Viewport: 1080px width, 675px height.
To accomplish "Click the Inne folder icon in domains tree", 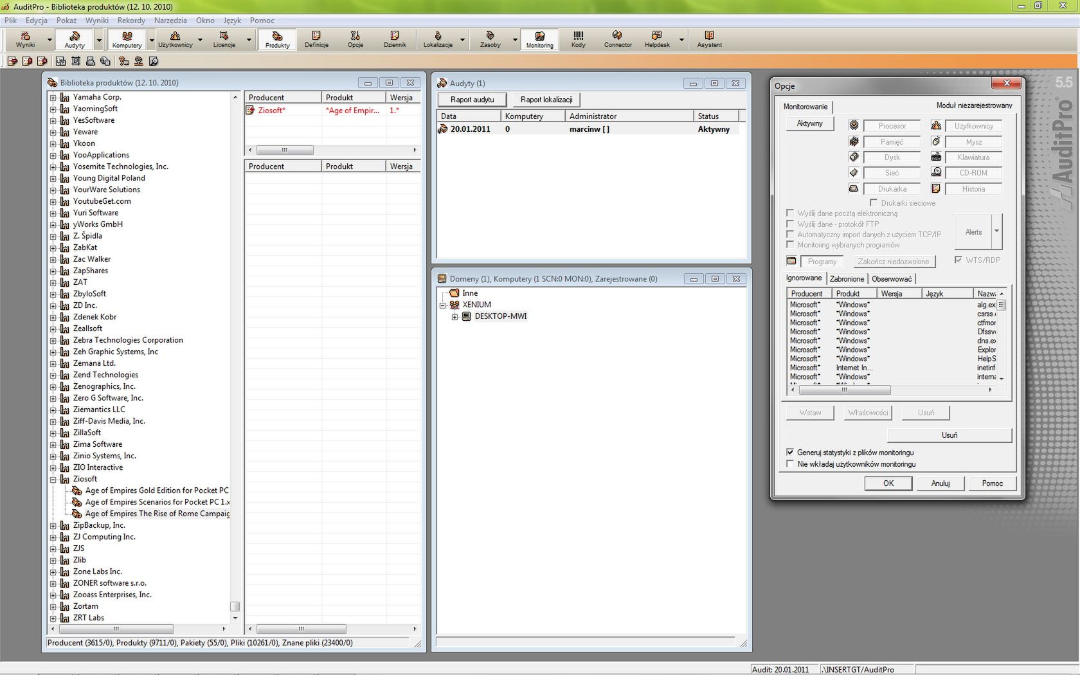I will point(455,293).
